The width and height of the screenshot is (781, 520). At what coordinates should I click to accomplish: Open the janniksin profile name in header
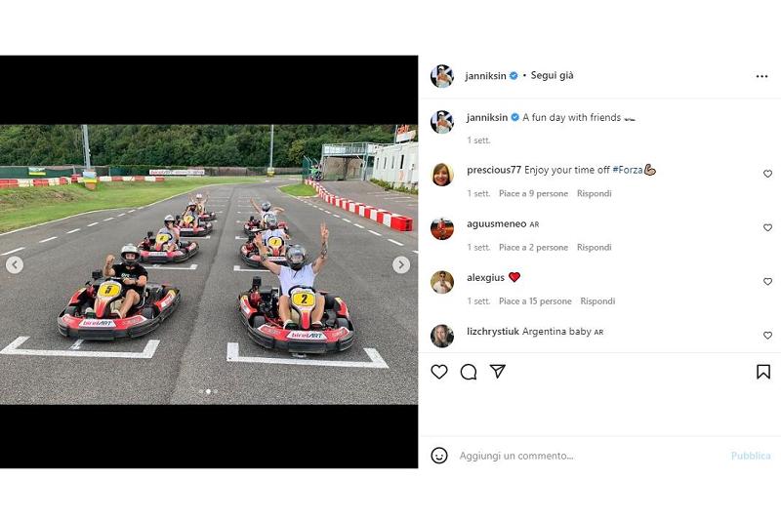(485, 76)
